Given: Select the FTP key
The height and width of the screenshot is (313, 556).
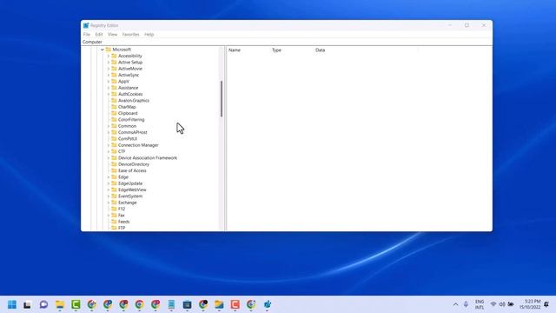Looking at the screenshot, I should 122,228.
